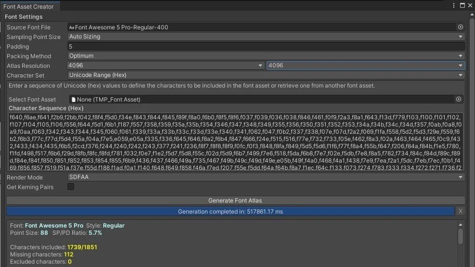Screen dimensions: 475x267
Task: Click the window scroll up arrow
Action: [472, 14]
